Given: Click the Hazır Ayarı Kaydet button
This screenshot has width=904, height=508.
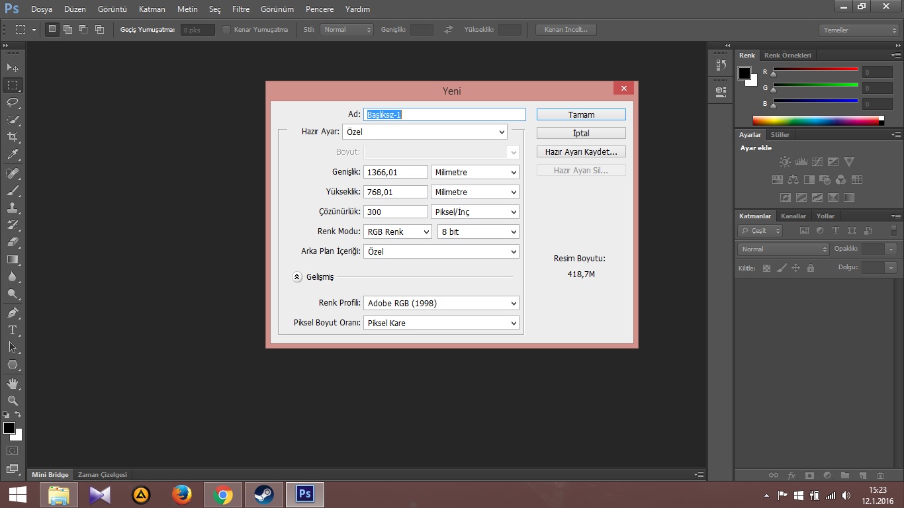Looking at the screenshot, I should tap(581, 152).
